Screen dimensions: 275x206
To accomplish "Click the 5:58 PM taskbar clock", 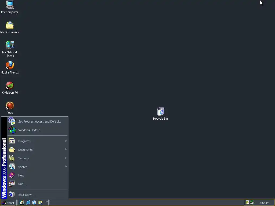I will tap(265, 203).
